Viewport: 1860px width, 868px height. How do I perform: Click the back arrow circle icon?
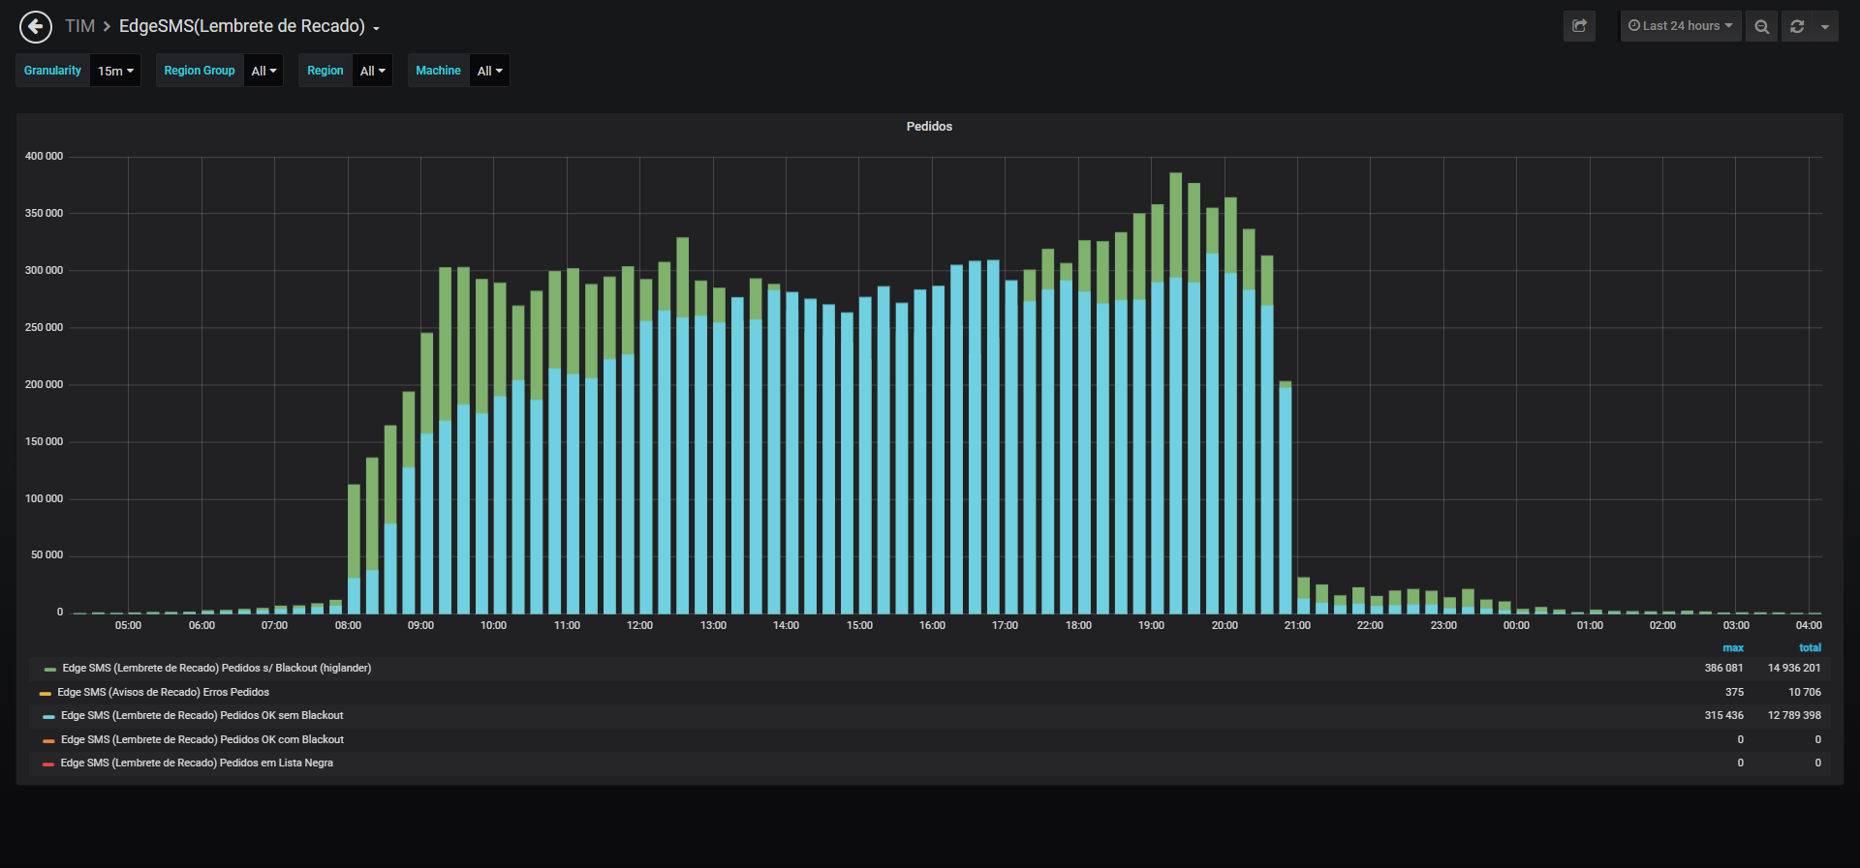coord(36,27)
